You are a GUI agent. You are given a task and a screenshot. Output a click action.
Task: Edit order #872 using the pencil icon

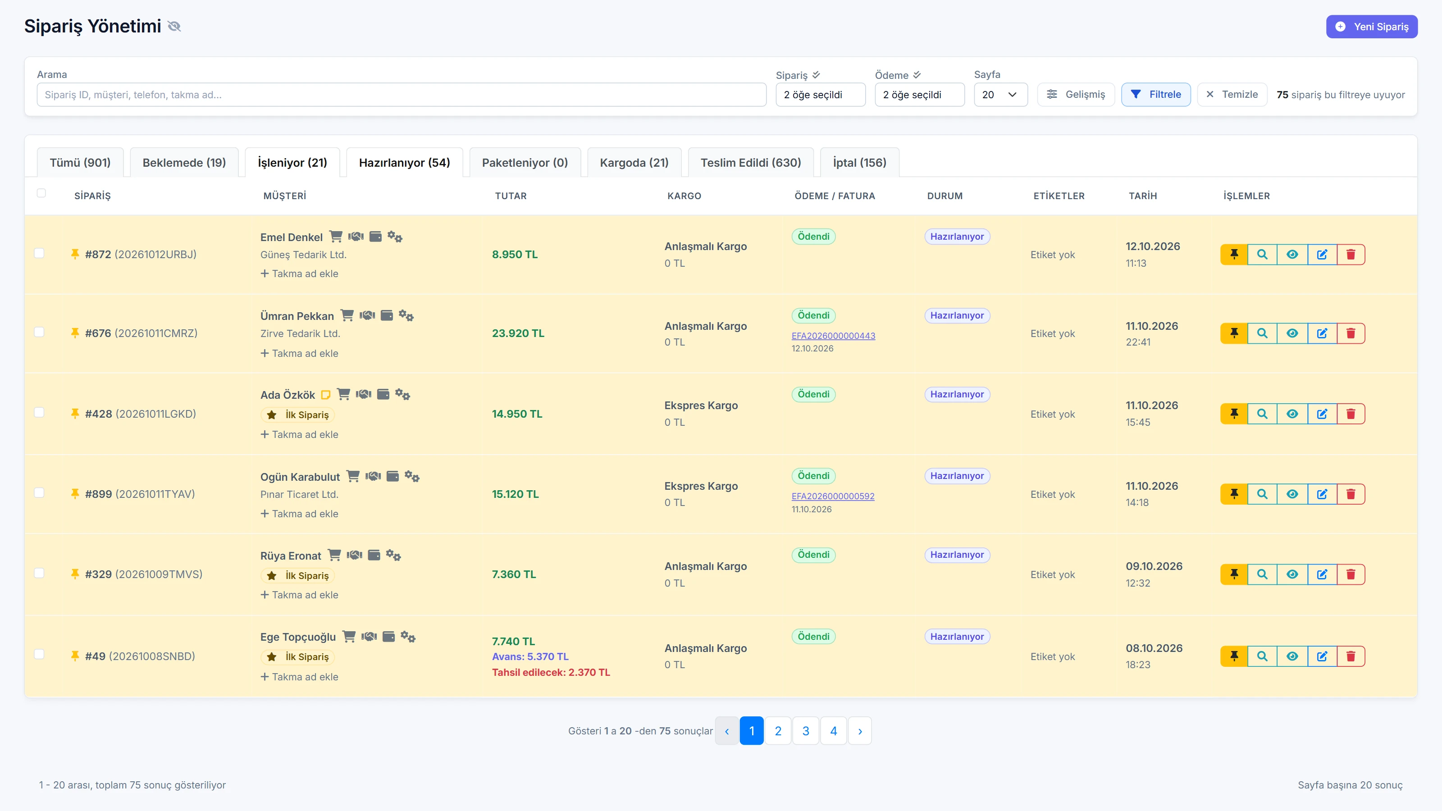(1322, 255)
